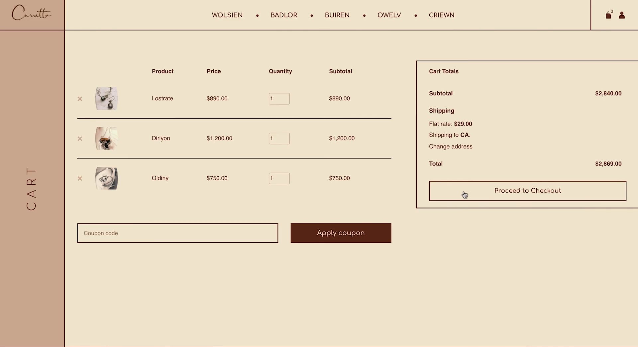
Task: Select BADLOR in the navigation
Action: (x=284, y=15)
